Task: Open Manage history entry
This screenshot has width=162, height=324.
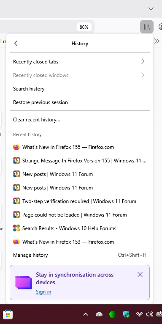Action: point(80,255)
